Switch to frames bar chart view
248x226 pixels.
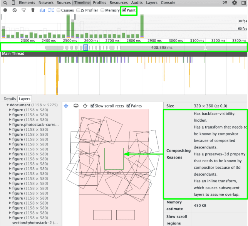[x=42, y=10]
